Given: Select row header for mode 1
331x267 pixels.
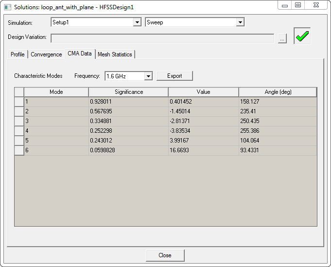Looking at the screenshot, I should coord(19,102).
